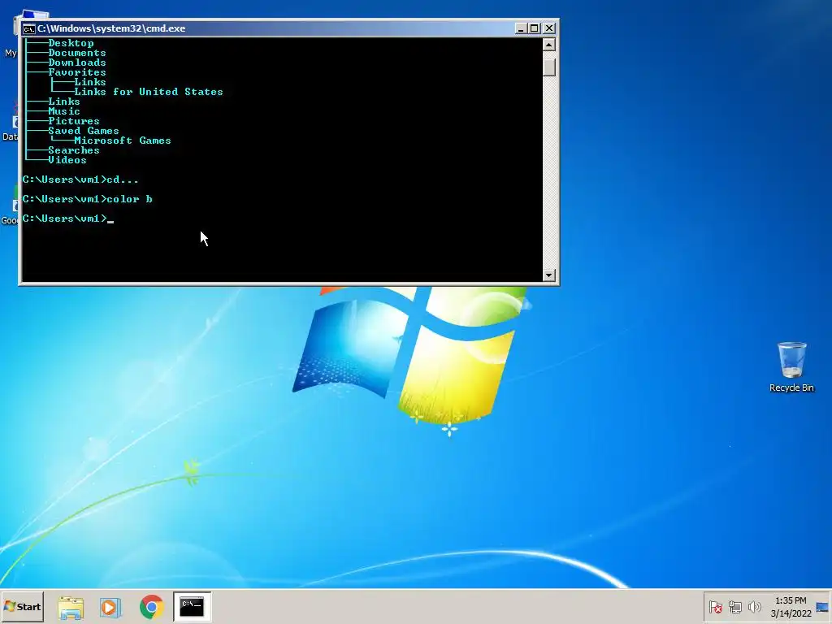The image size is (832, 624).
Task: Open the Start menu
Action: 22,606
